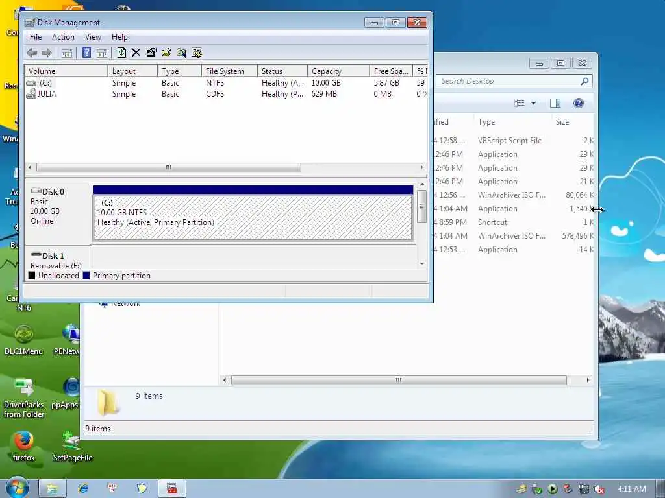Screen dimensions: 665x498
Task: Select the (C:) 10.00 GB NTFS partition block
Action: 253,218
